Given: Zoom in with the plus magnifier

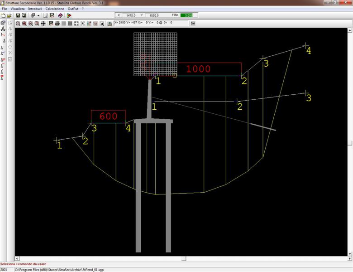Looking at the screenshot, I should [24, 24].
